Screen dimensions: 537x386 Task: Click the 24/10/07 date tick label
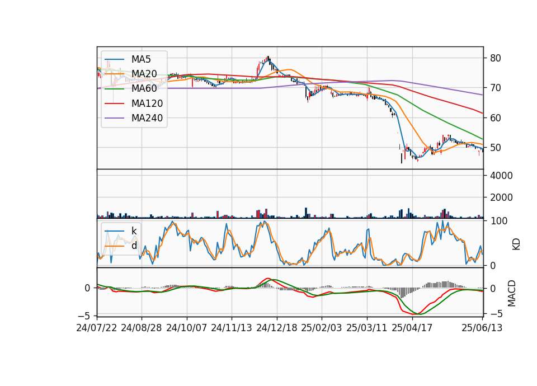[187, 328]
